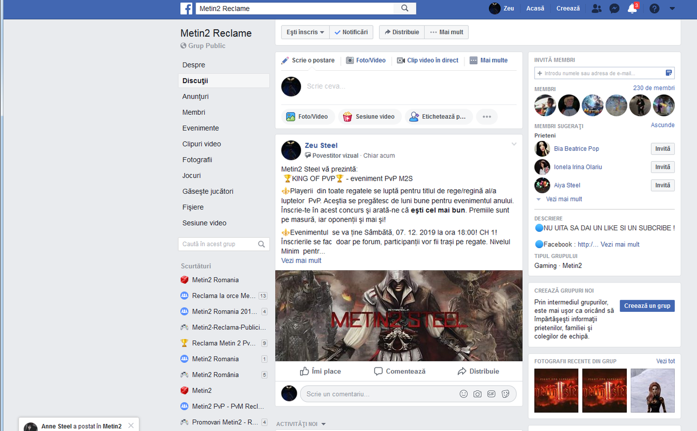Open the help question mark icon
The image size is (697, 431).
[x=654, y=8]
